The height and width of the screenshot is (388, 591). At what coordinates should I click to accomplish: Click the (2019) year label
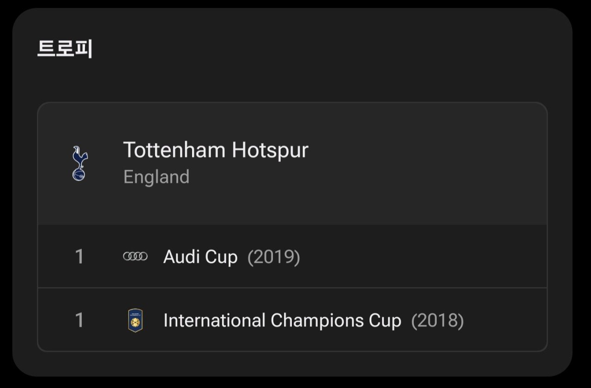[274, 257]
